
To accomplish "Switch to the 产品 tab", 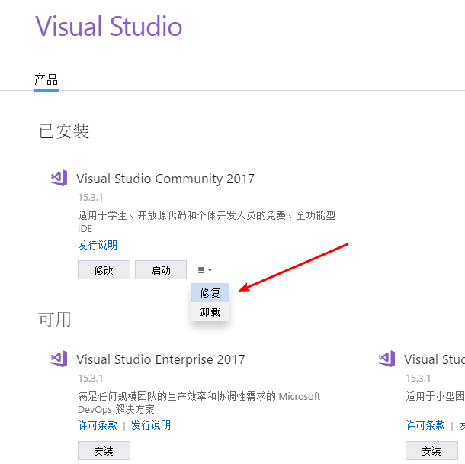I will pos(46,80).
